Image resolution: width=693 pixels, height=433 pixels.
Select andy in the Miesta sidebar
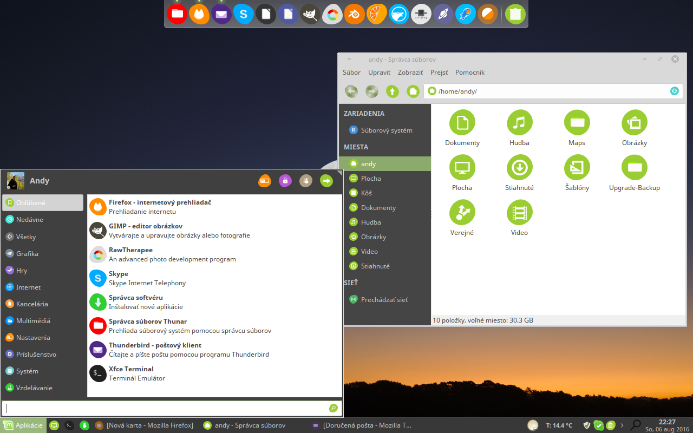pos(385,163)
